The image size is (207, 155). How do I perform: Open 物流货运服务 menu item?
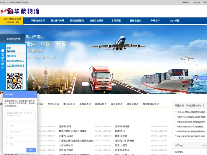tap(77, 21)
